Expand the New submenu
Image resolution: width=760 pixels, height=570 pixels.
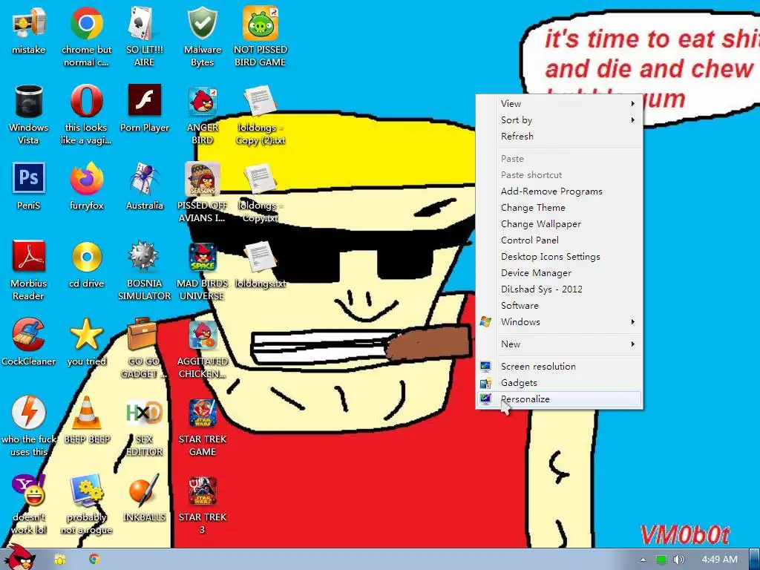(560, 344)
